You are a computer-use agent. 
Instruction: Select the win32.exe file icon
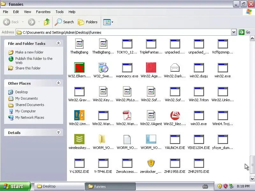[222, 67]
